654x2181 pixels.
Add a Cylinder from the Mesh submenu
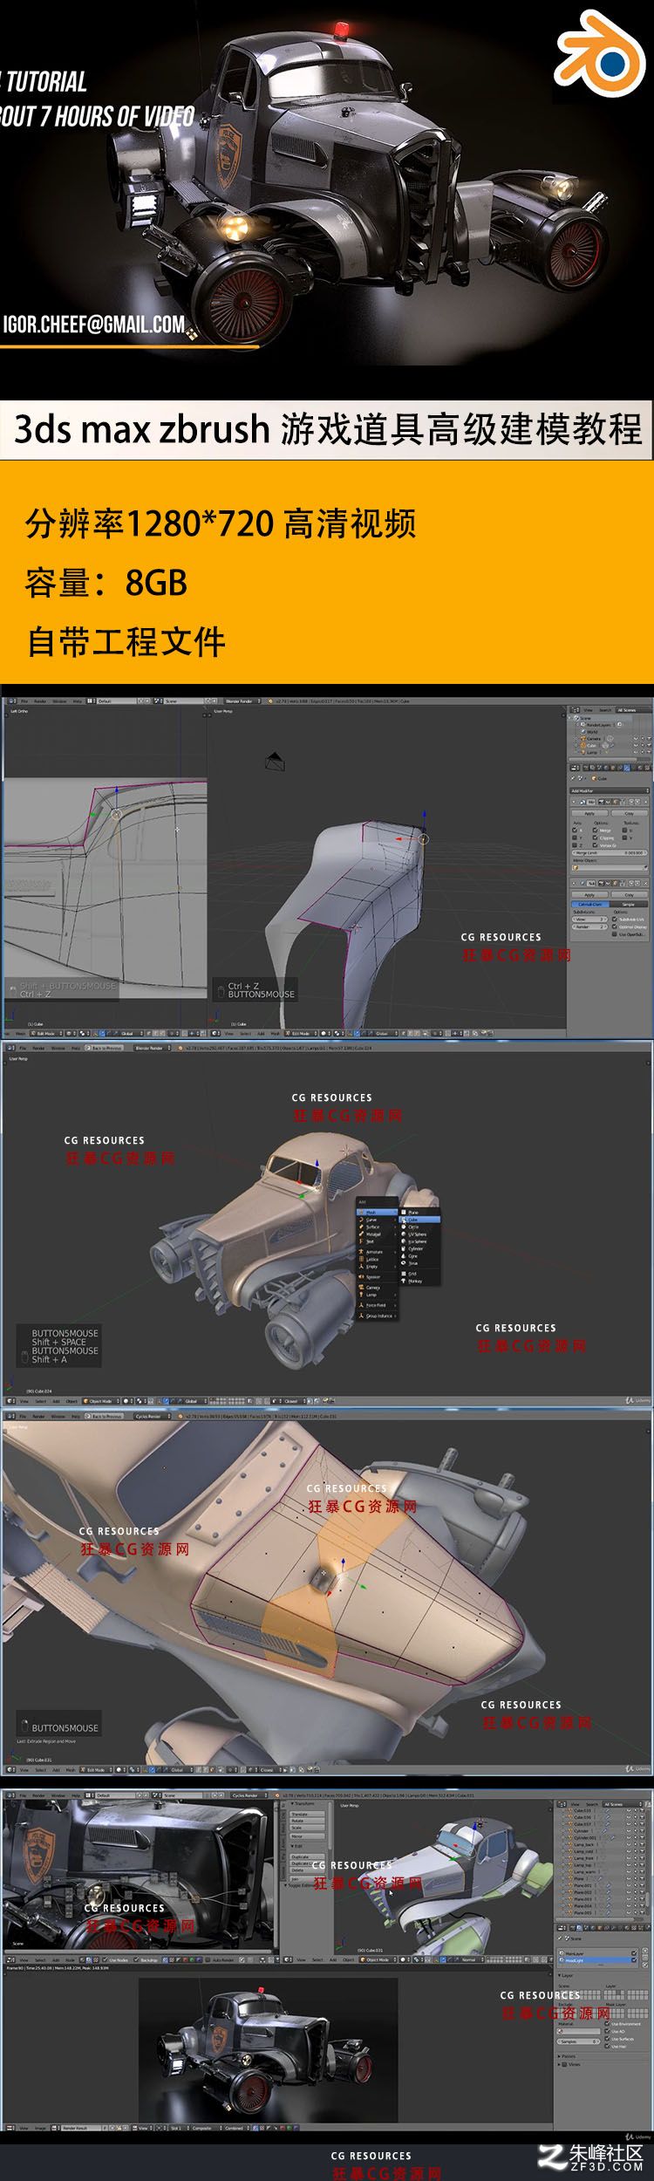click(x=419, y=1249)
